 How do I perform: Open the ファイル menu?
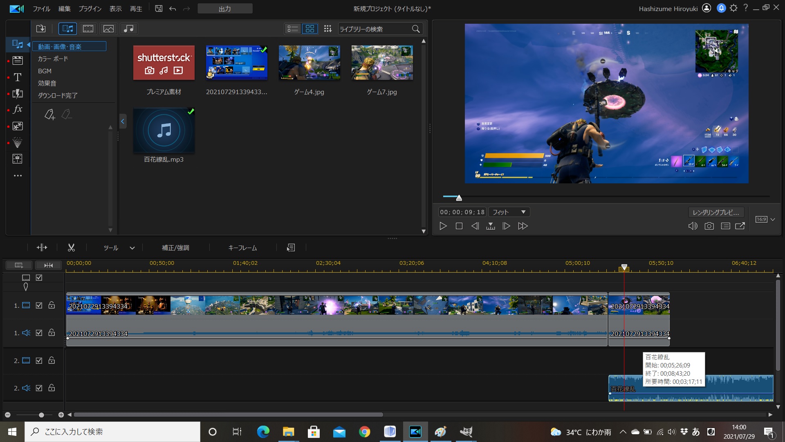click(41, 9)
